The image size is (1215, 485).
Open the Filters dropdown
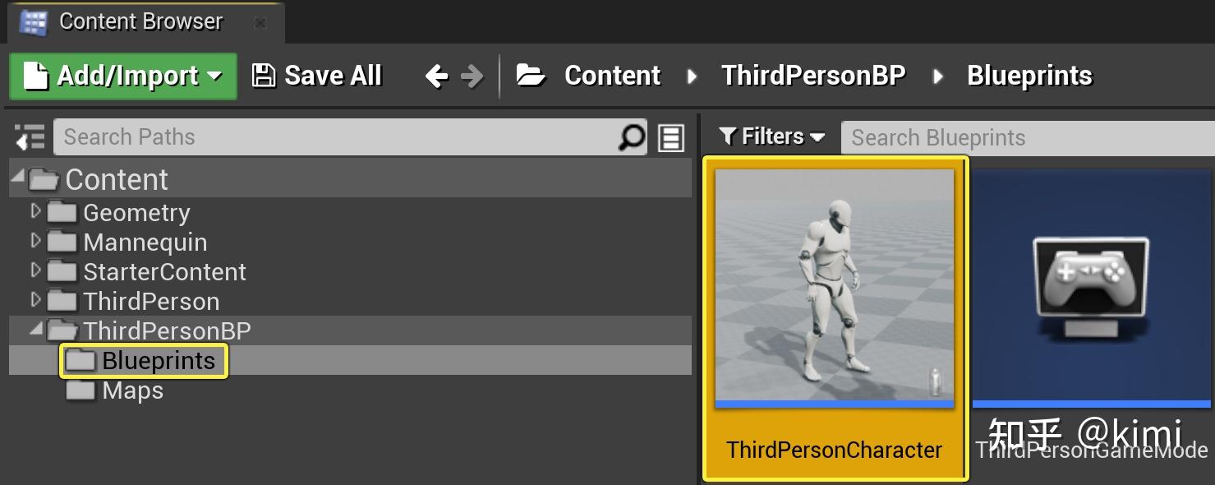771,136
